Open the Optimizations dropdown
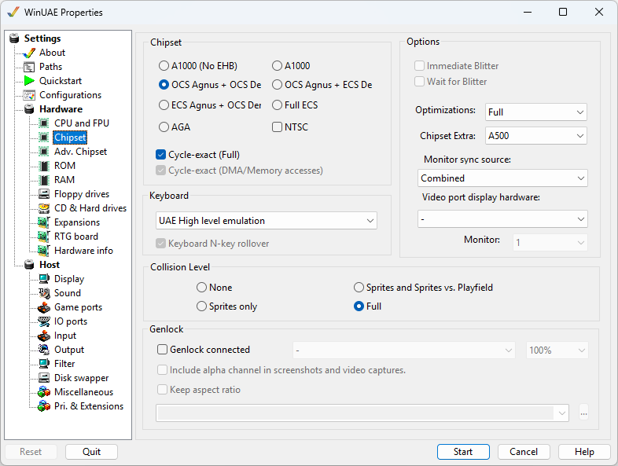Image resolution: width=618 pixels, height=466 pixels. tap(536, 112)
